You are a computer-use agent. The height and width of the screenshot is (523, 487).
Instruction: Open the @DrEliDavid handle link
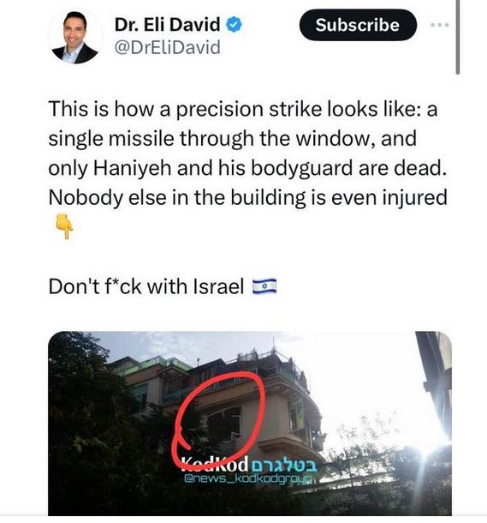[x=168, y=47]
